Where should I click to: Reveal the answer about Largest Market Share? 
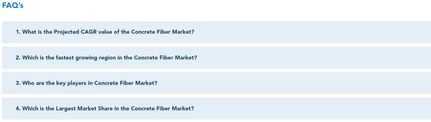tap(216, 109)
